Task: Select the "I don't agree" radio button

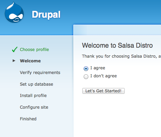Action: pos(86,77)
